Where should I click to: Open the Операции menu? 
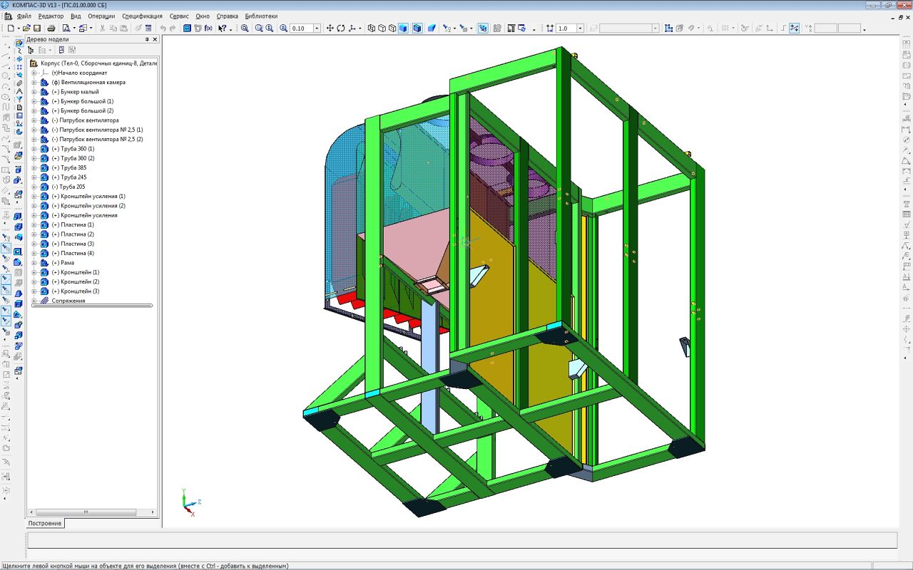tap(101, 16)
